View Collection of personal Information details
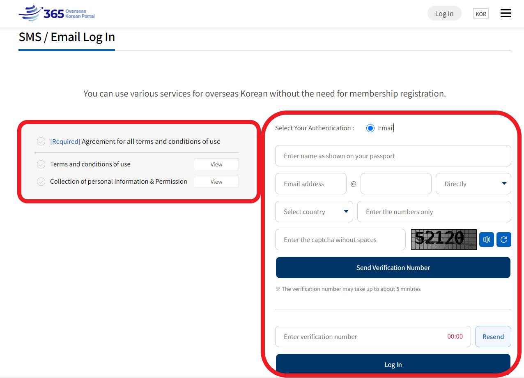This screenshot has width=524, height=378. [216, 182]
